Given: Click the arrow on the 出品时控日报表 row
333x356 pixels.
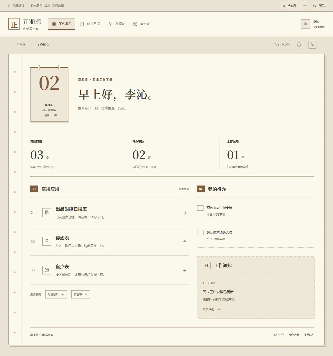Looking at the screenshot, I should (184, 213).
